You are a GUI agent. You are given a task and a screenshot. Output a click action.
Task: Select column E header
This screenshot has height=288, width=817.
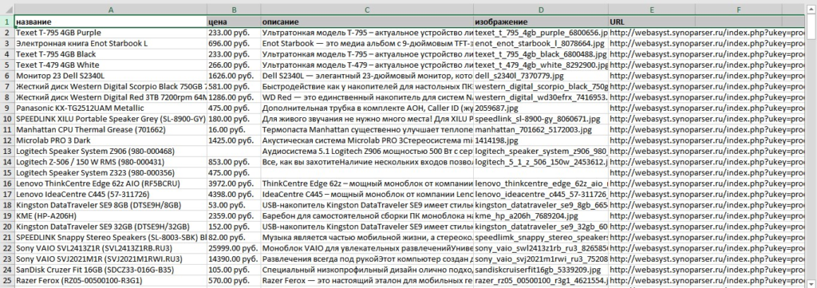click(x=651, y=10)
